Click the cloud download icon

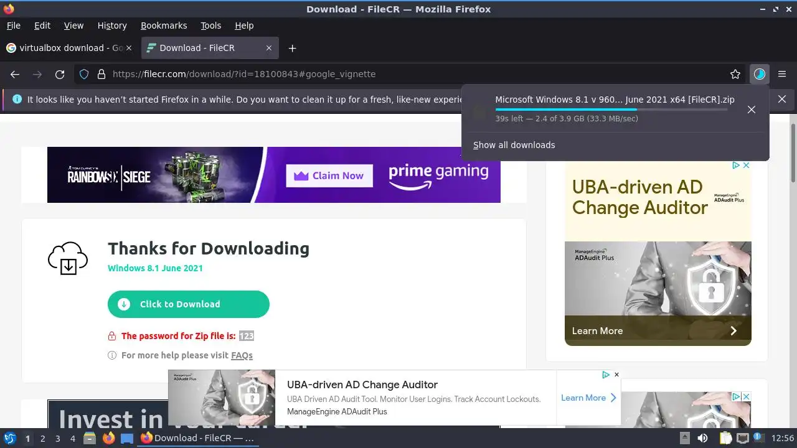click(68, 259)
